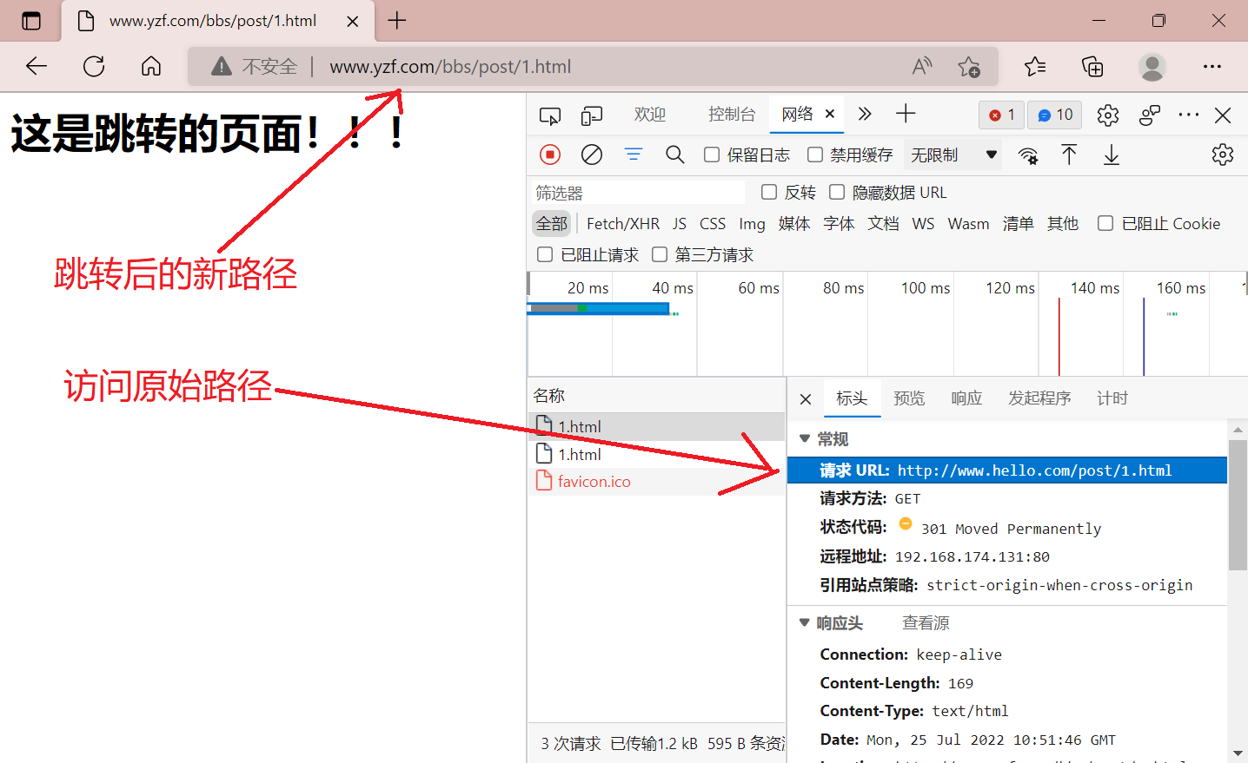Collapse the 响应头 section
1248x763 pixels.
coord(804,622)
